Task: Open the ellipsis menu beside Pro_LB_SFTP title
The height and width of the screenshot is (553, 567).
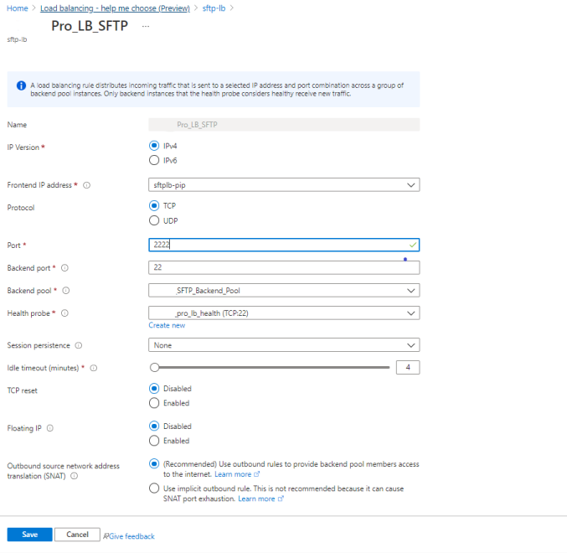Action: click(x=146, y=27)
